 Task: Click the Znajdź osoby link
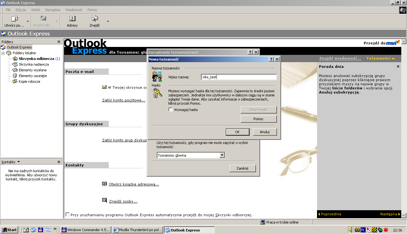point(123,201)
